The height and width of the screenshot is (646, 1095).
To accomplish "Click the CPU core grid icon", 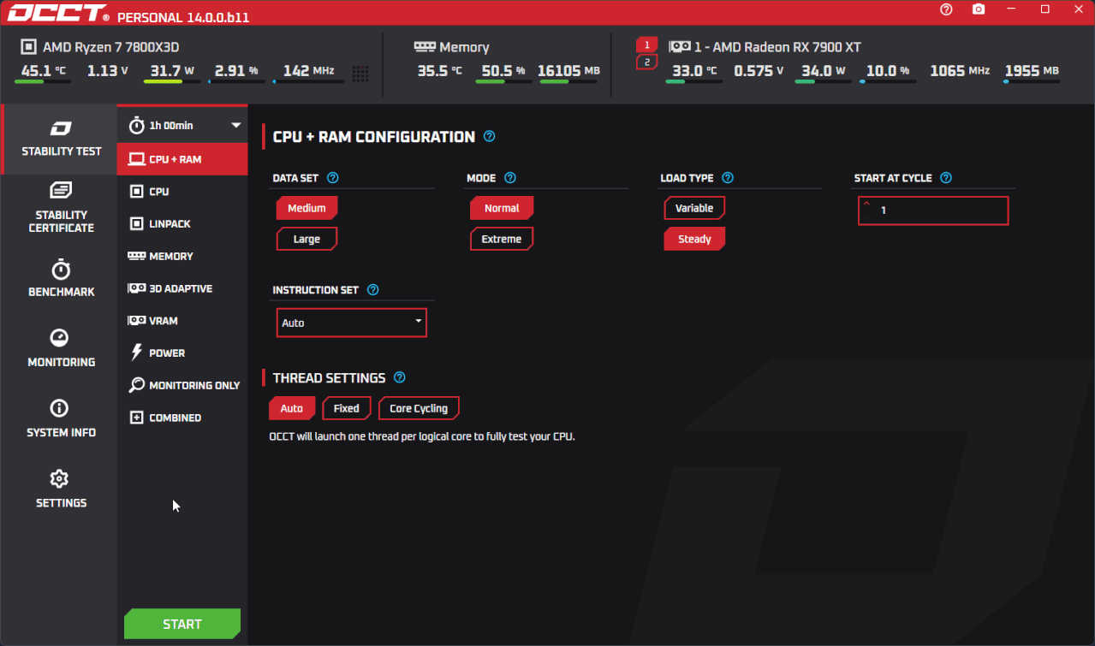I will coord(360,74).
